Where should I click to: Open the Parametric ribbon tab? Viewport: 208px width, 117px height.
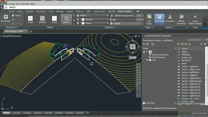pos(41,11)
